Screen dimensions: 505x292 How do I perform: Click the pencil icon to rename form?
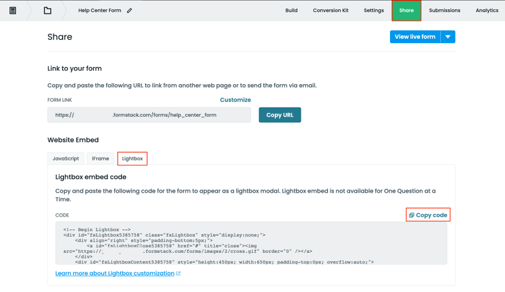coord(129,10)
